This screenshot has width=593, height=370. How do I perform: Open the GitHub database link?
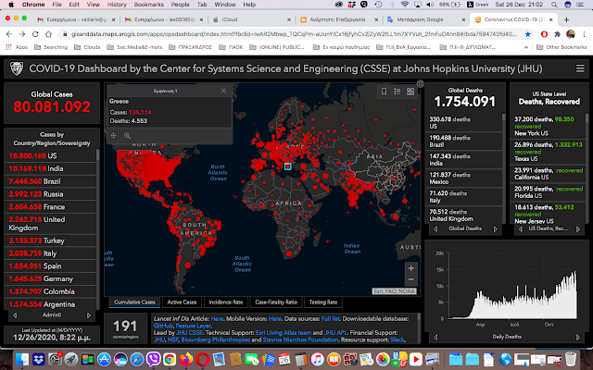[163, 326]
